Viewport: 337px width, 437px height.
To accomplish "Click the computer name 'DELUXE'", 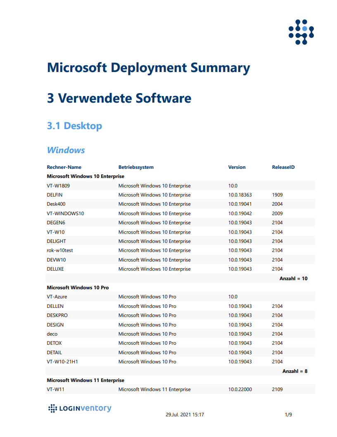I will click(55, 269).
